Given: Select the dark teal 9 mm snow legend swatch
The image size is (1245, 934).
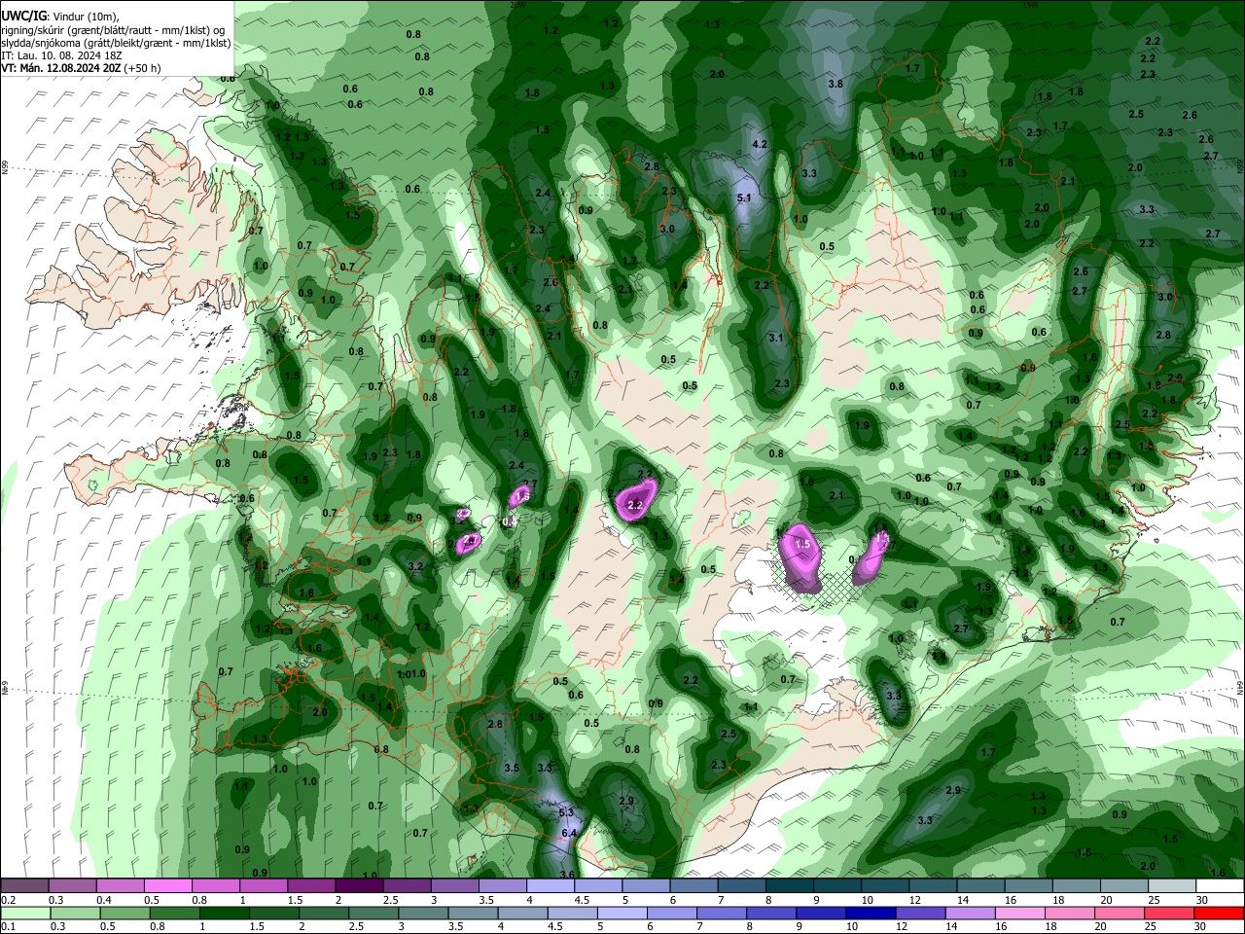Looking at the screenshot, I should pos(837,886).
